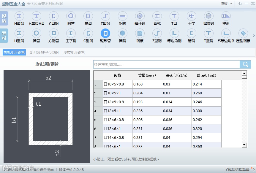Select the 槽钢 channel steel icon
Viewport: 256px width, 173px height.
(x=192, y=36)
